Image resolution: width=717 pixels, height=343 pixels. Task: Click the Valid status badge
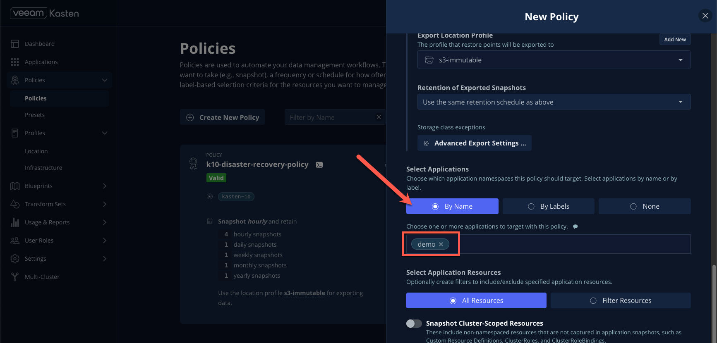point(216,178)
